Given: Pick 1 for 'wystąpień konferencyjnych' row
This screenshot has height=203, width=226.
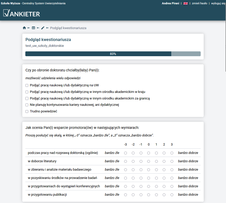Looking at the screenshot, I should 156,186.
